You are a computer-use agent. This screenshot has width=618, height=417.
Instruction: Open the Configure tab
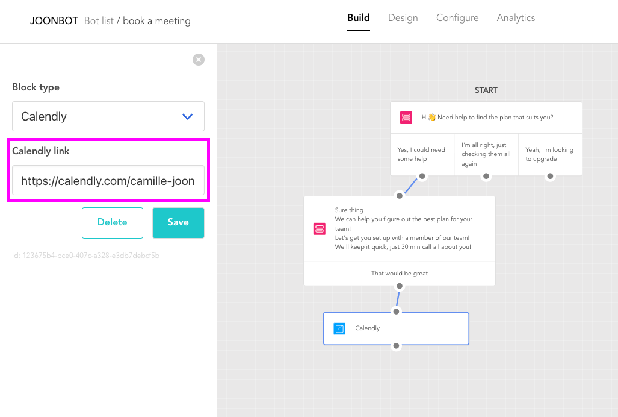[457, 17]
